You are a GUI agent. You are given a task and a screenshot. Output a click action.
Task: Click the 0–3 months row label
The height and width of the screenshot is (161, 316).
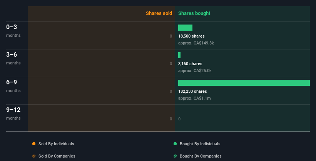13,31
